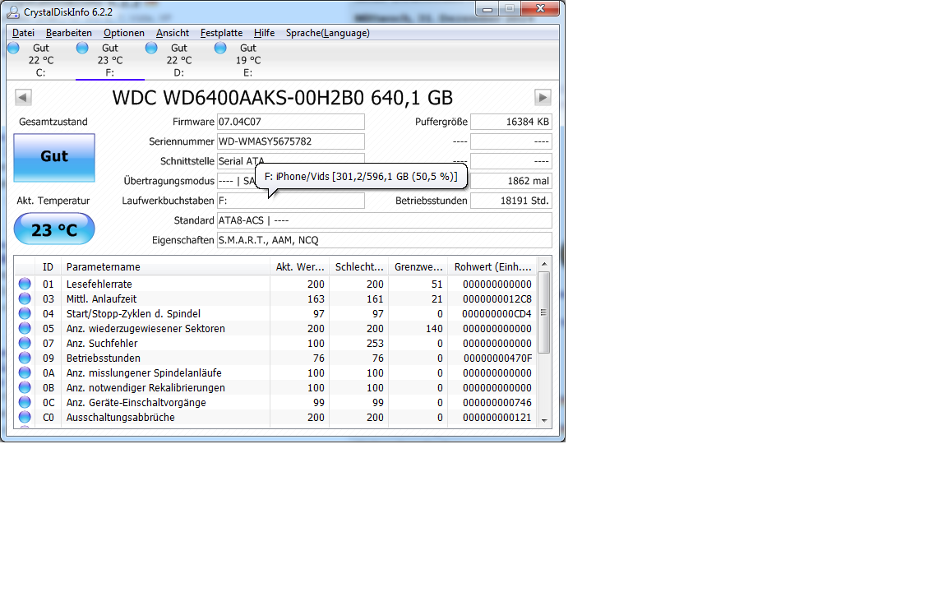Sort by Rohwert column header
This screenshot has width=947, height=592.
tap(492, 267)
